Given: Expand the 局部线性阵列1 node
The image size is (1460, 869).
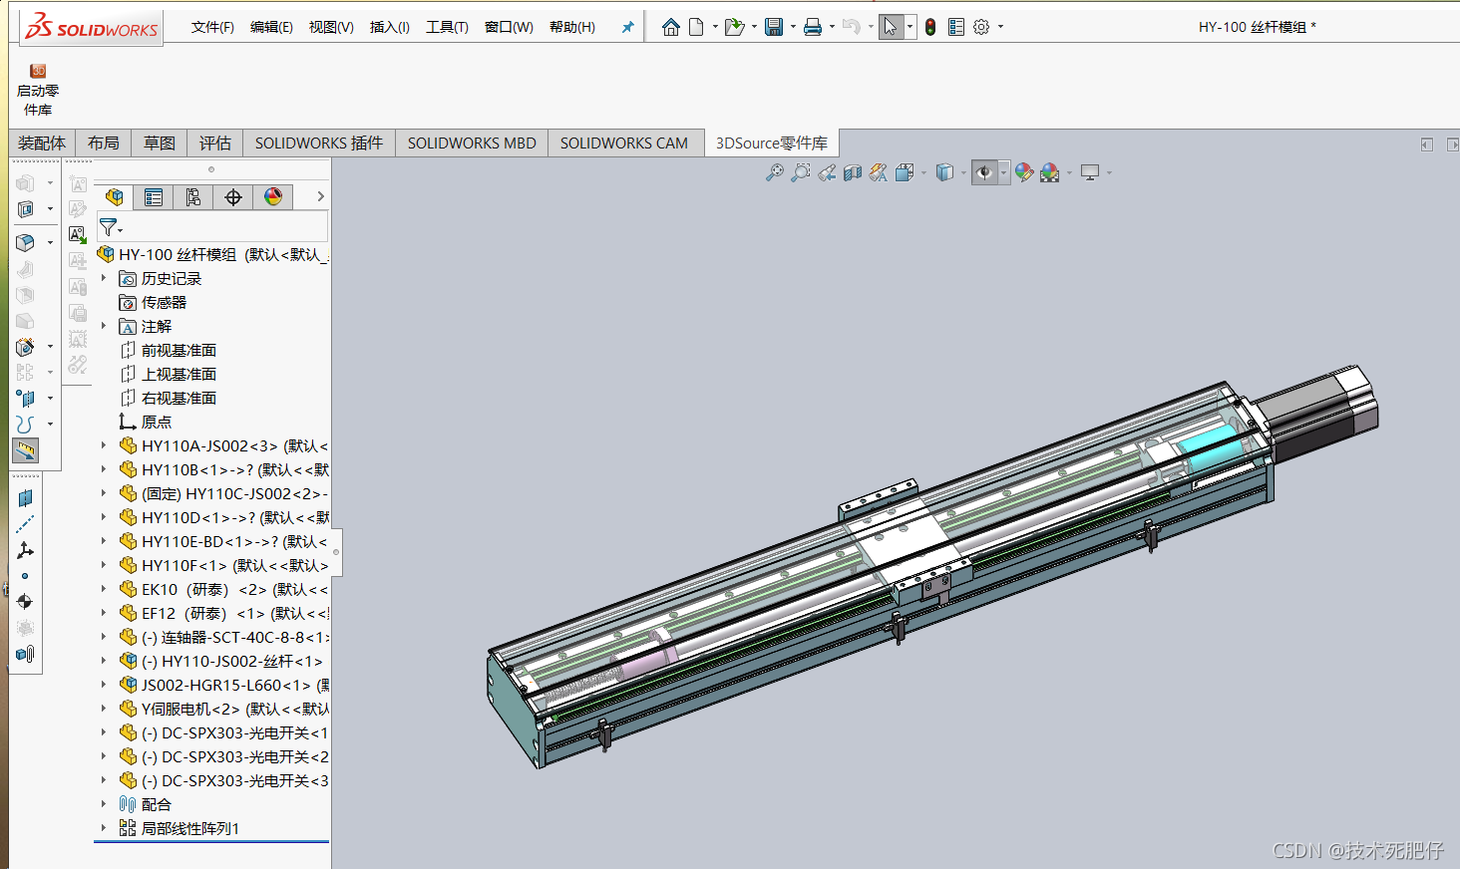Looking at the screenshot, I should pyautogui.click(x=104, y=828).
